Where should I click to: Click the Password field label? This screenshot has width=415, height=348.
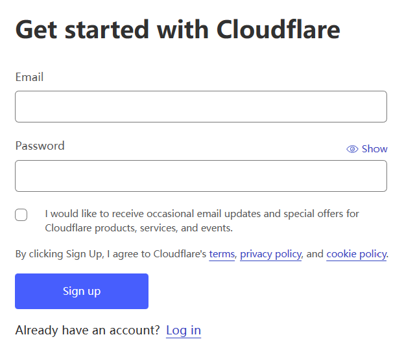(40, 146)
